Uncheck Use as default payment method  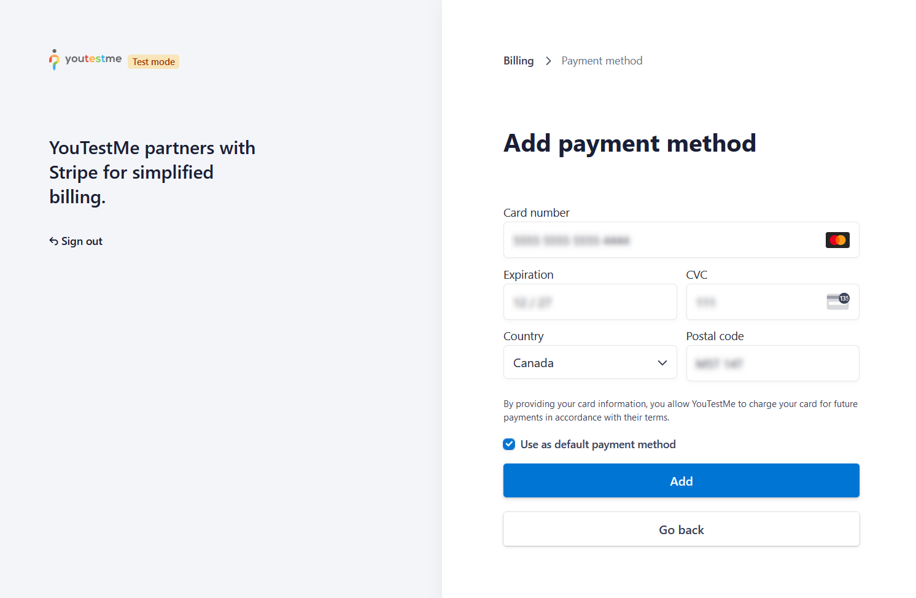(509, 444)
